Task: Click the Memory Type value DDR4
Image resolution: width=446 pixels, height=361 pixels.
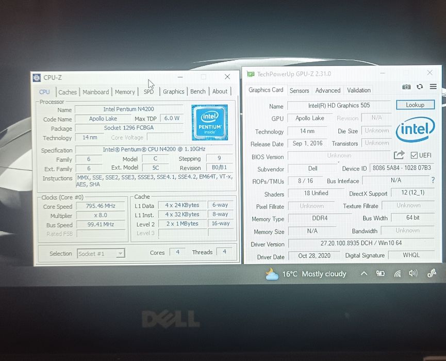Action: [320, 218]
